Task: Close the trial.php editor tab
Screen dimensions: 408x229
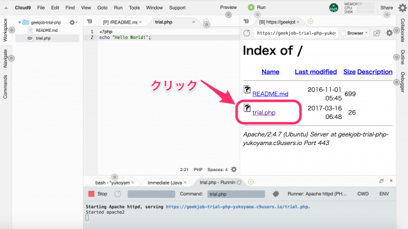Action: click(193, 22)
